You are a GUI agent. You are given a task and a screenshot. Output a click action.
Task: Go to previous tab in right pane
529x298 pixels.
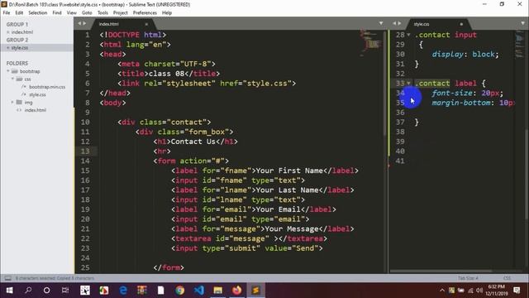pyautogui.click(x=394, y=23)
